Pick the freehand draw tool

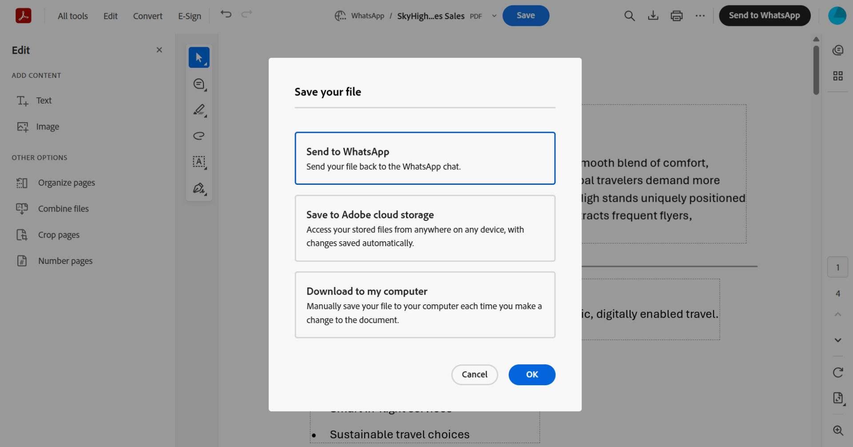click(x=199, y=136)
